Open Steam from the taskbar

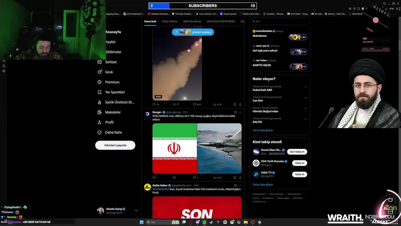tap(211, 222)
